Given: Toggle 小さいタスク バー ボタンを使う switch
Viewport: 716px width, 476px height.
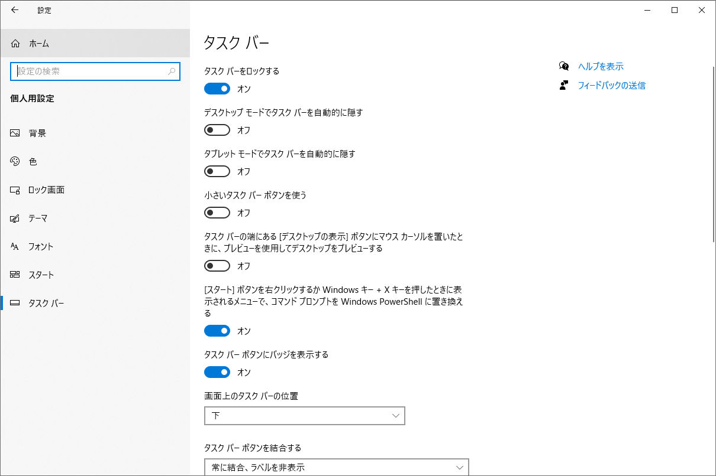Looking at the screenshot, I should coord(217,213).
